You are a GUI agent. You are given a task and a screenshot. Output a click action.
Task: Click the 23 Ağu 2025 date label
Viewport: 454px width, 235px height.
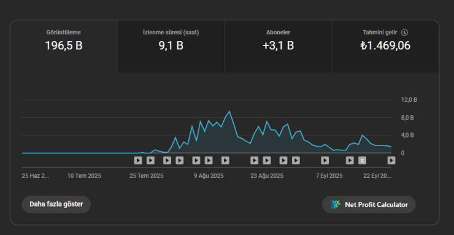click(x=267, y=176)
